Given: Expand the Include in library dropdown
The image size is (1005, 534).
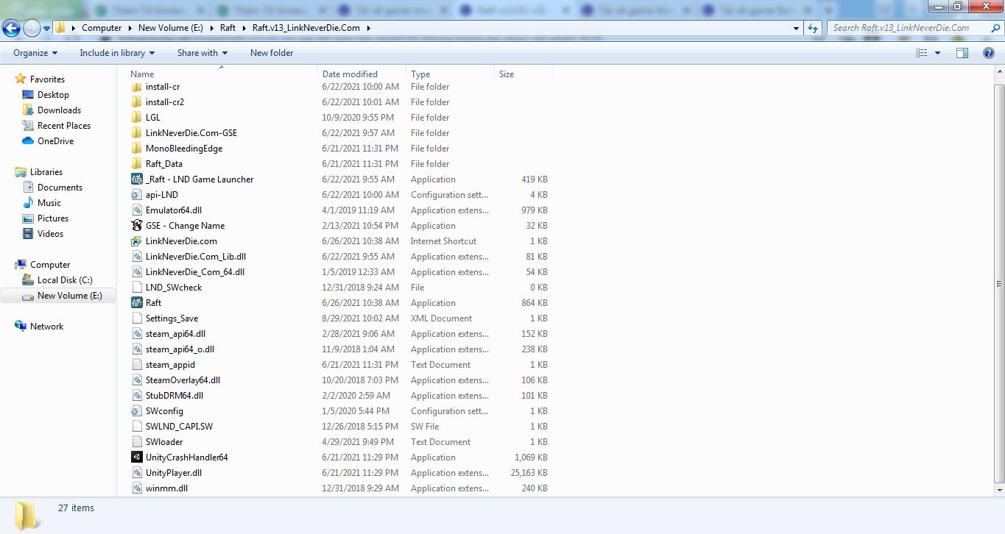Looking at the screenshot, I should pos(117,53).
